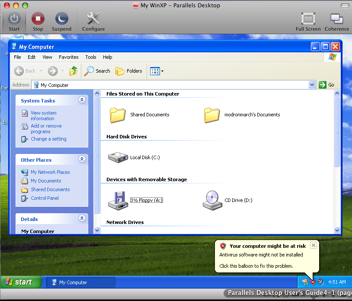Image resolution: width=352 pixels, height=301 pixels.
Task: Open the Views dropdown
Action: [x=157, y=71]
